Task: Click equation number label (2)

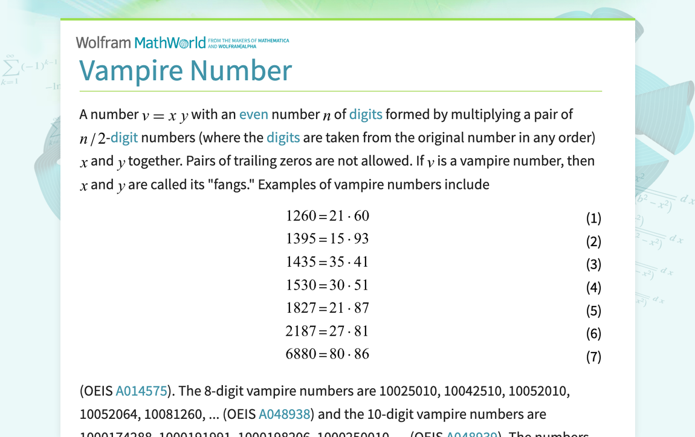Action: (593, 241)
